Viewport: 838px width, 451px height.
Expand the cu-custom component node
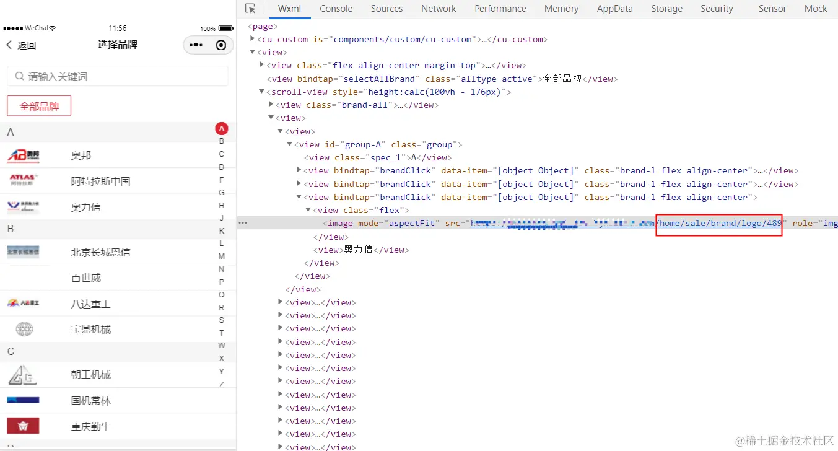tap(252, 38)
